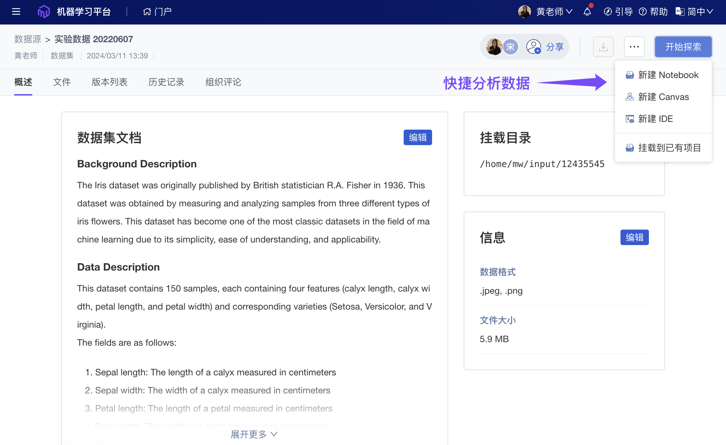Viewport: 726px width, 445px height.
Task: Edit the 数据集文档 section
Action: click(x=417, y=137)
